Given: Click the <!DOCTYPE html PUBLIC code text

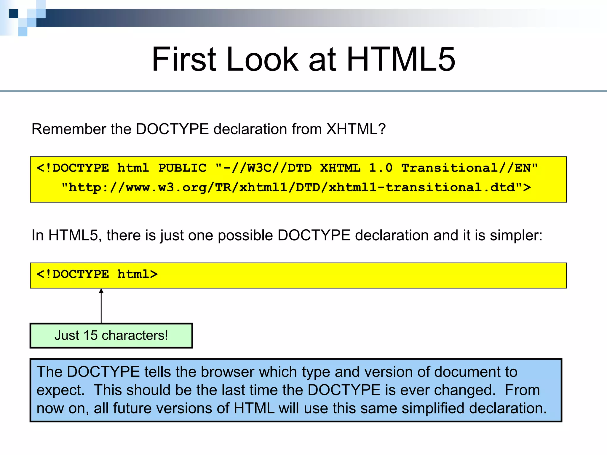Looking at the screenshot, I should tap(121, 168).
